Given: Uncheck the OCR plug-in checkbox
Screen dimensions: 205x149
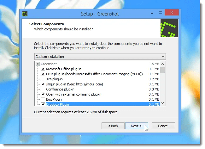Looking at the screenshot, I should (x=43, y=74).
